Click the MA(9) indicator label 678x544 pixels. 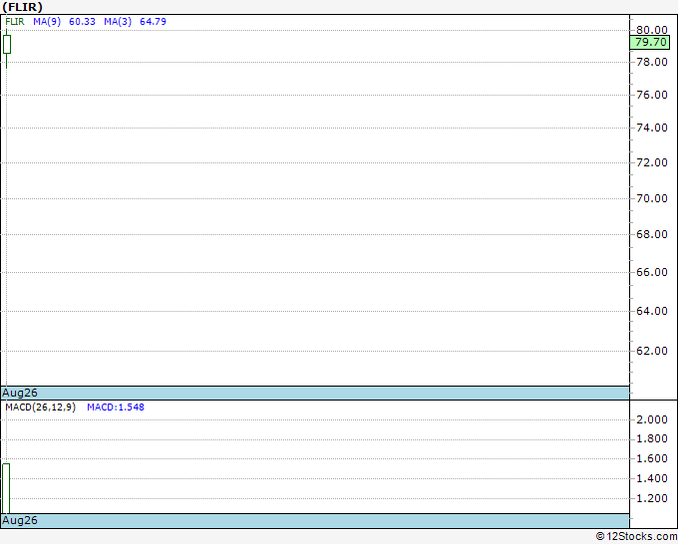47,22
